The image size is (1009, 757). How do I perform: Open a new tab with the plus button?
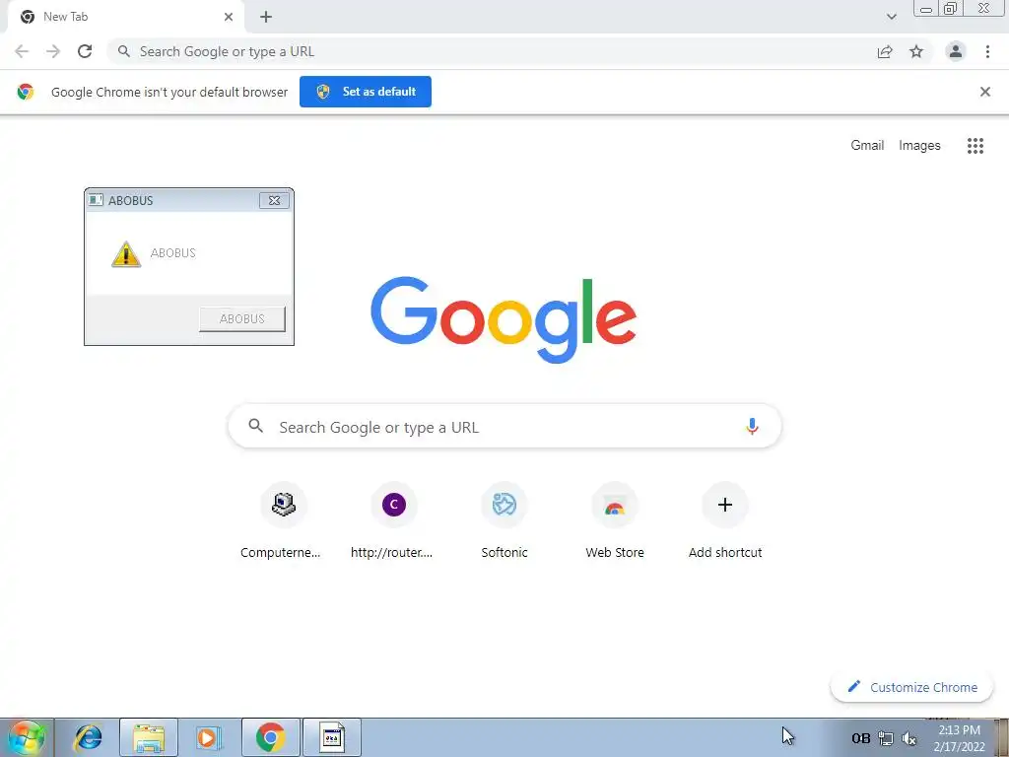click(266, 17)
